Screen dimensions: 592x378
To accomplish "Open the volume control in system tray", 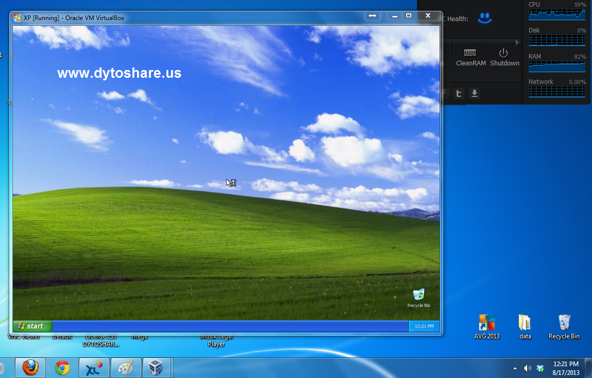I will 528,368.
